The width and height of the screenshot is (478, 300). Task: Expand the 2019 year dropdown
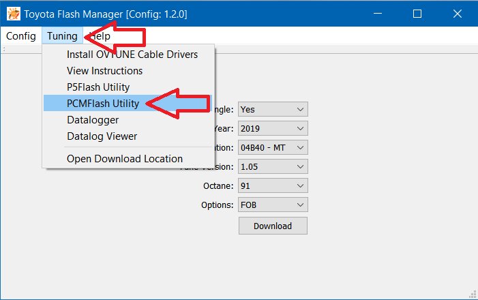click(x=273, y=129)
